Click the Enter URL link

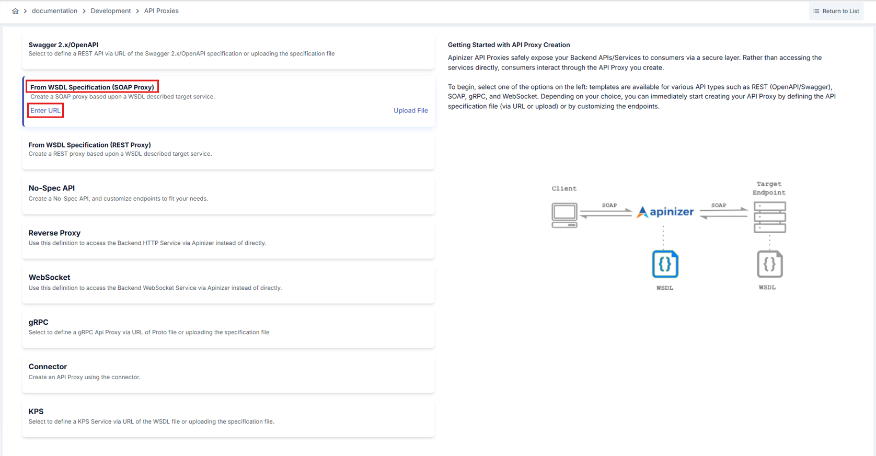pyautogui.click(x=45, y=110)
